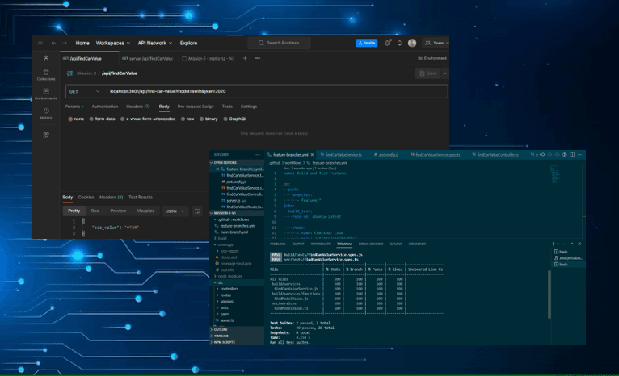Split the VS Code editor right
The width and height of the screenshot is (619, 376).
tap(572, 155)
